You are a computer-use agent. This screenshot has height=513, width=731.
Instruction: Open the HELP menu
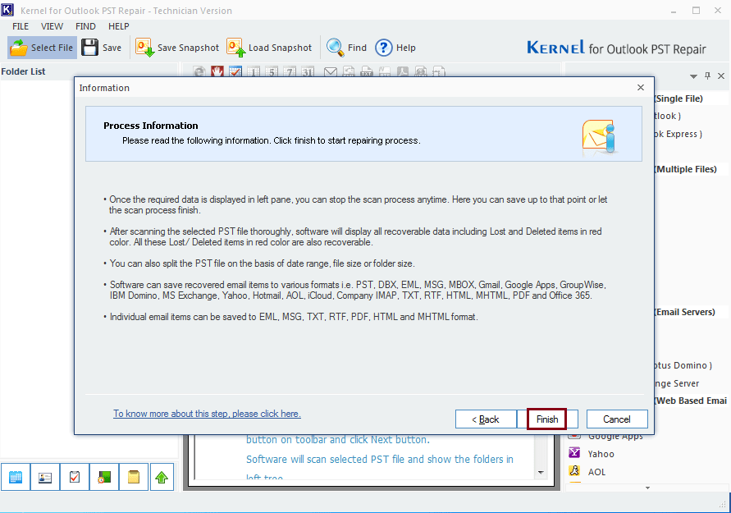[x=118, y=26]
